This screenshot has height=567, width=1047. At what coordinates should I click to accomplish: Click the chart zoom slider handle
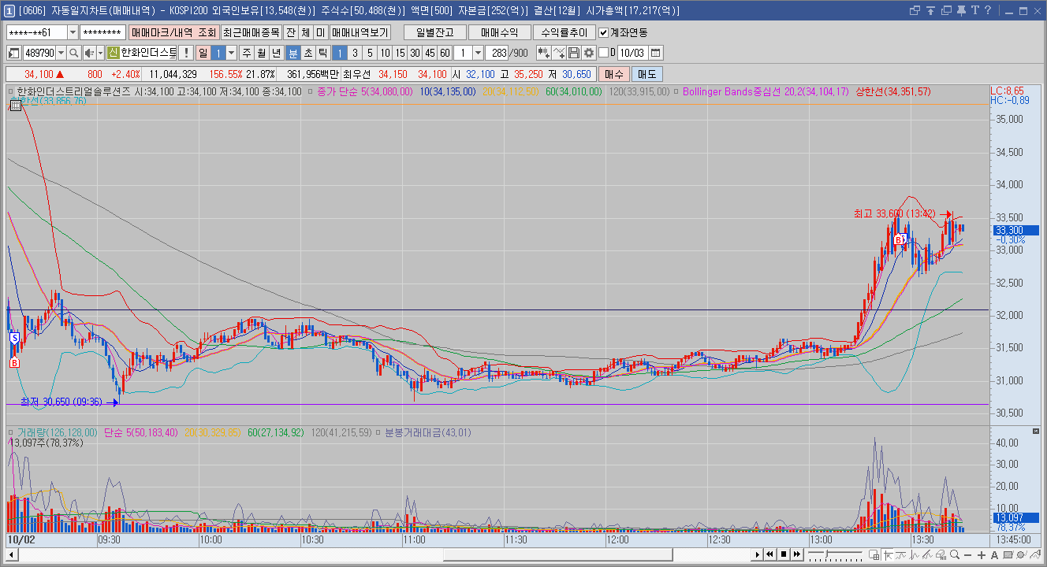828,555
